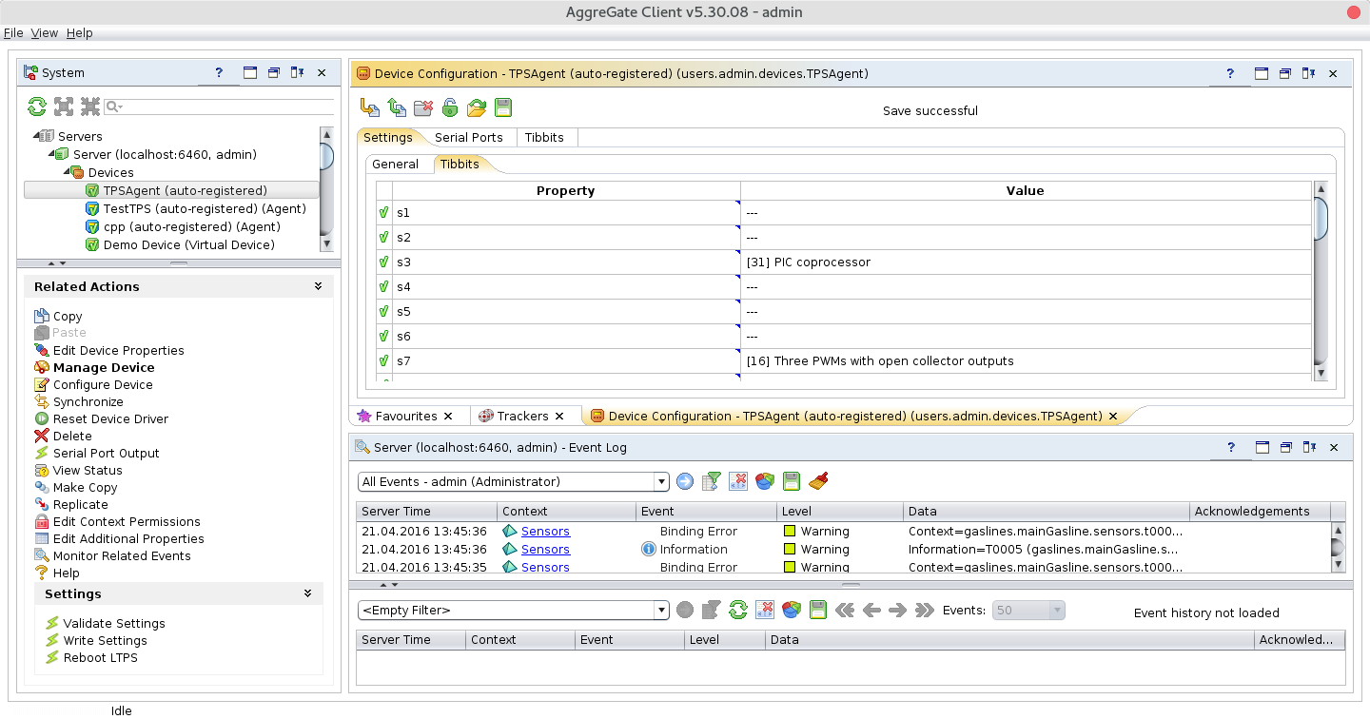Screen dimensions: 1370x719
Task: Open the Events count 50 dropdown
Action: coord(1057,610)
